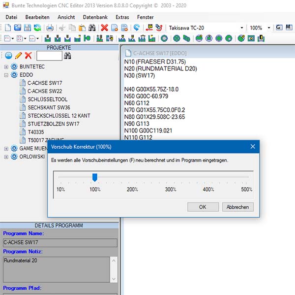Create a new blank program document
This screenshot has height=295, width=295.
[x=8, y=28]
